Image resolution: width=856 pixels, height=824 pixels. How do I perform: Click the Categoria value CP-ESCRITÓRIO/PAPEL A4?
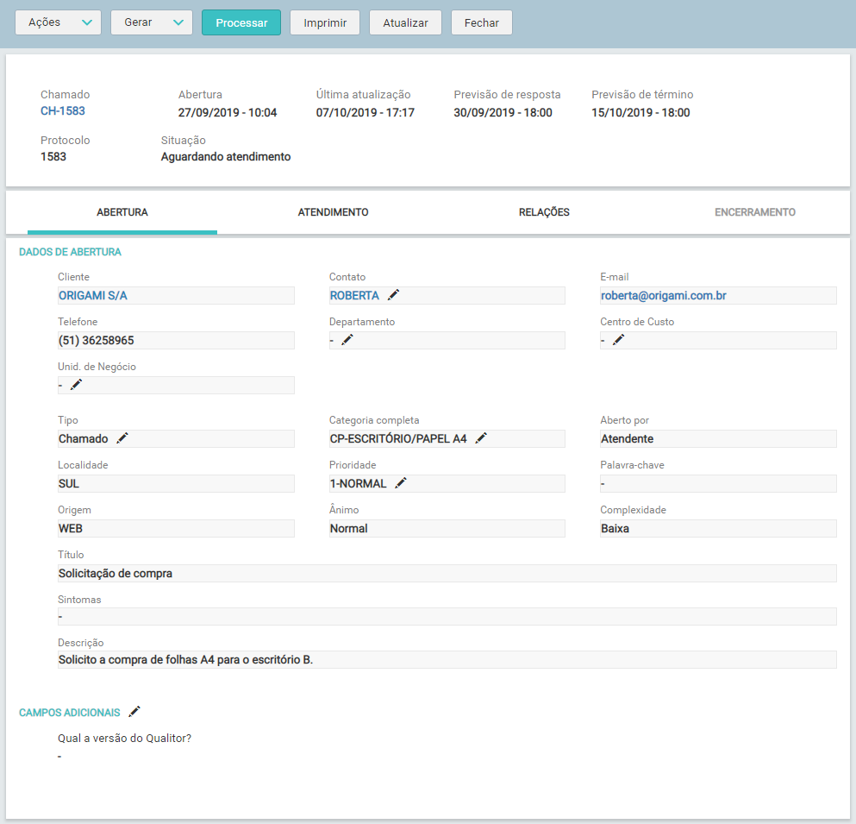(x=398, y=439)
